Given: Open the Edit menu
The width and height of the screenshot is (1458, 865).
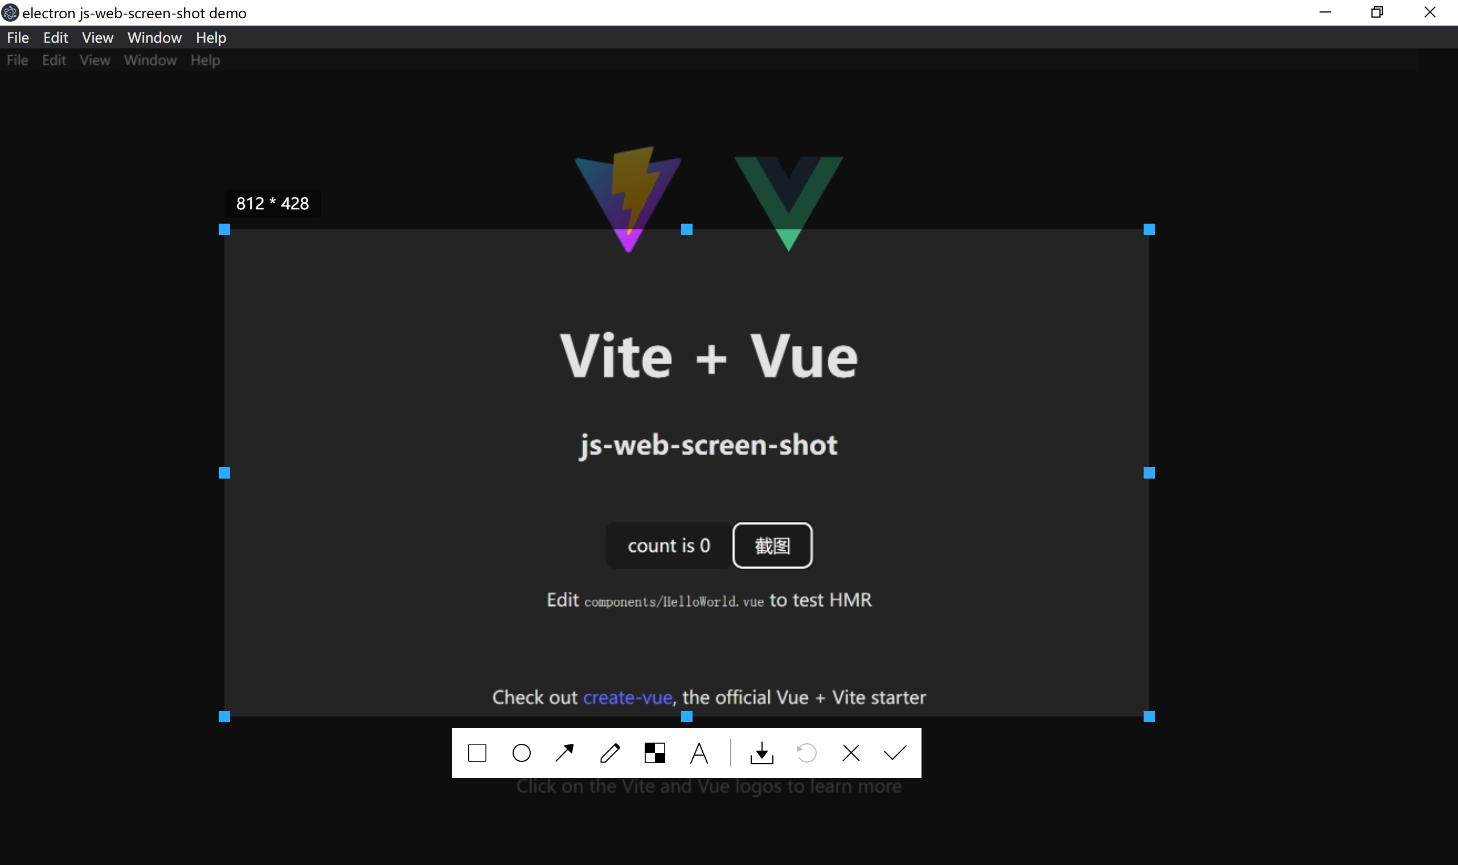Looking at the screenshot, I should (x=55, y=38).
